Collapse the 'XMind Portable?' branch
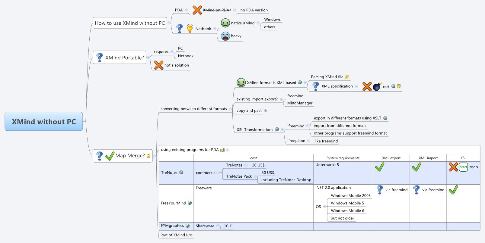Screen dimensions: 485x243 [148, 58]
